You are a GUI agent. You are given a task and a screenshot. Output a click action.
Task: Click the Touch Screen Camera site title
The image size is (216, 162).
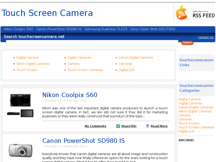47,13
